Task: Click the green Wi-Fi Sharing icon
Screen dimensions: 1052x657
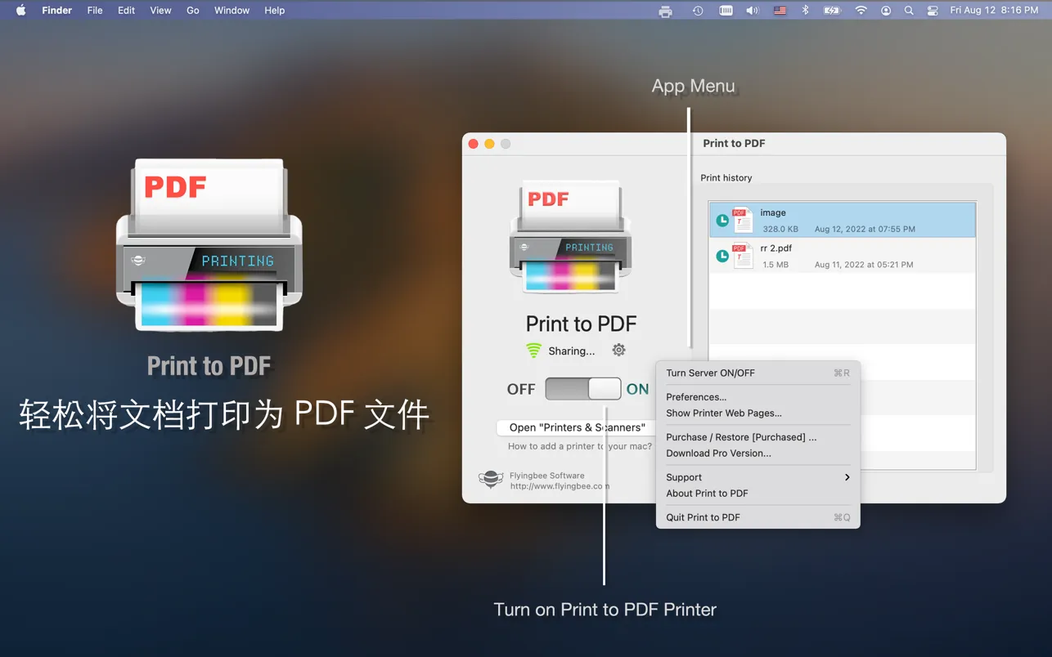Action: click(535, 350)
